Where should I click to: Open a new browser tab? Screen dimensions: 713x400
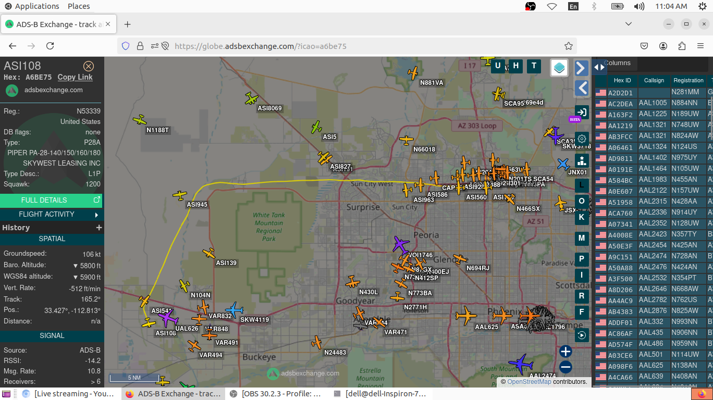pyautogui.click(x=128, y=24)
